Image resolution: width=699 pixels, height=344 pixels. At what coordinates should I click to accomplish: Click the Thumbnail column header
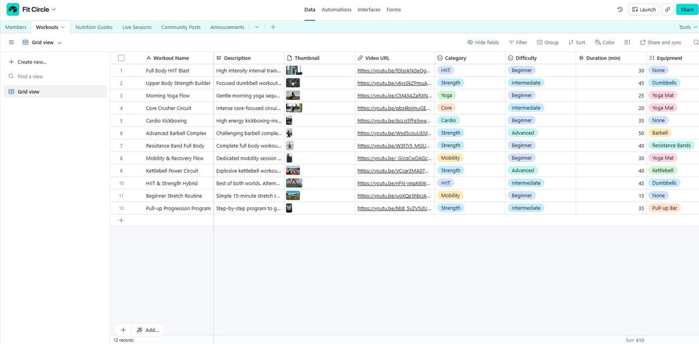320,58
